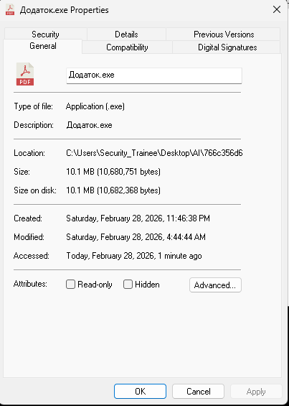Screen dimensions: 289x406
Task: Toggle the Hidden attribute checkbox
Action: coord(128,285)
